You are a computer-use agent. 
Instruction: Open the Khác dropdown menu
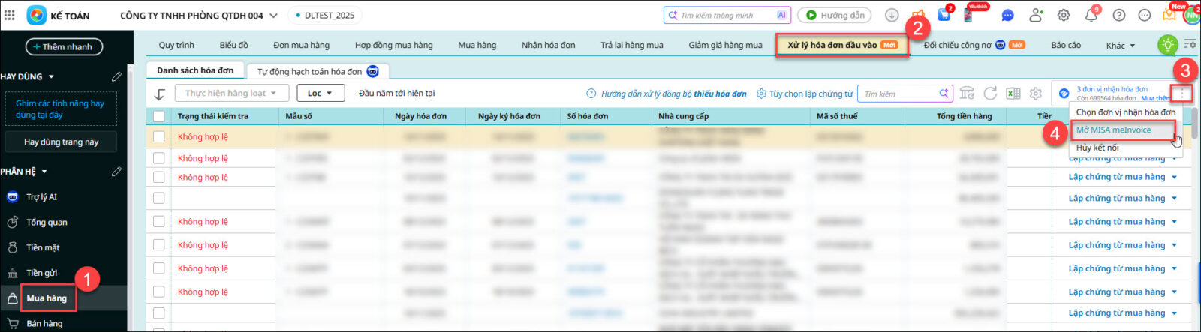coord(1120,46)
